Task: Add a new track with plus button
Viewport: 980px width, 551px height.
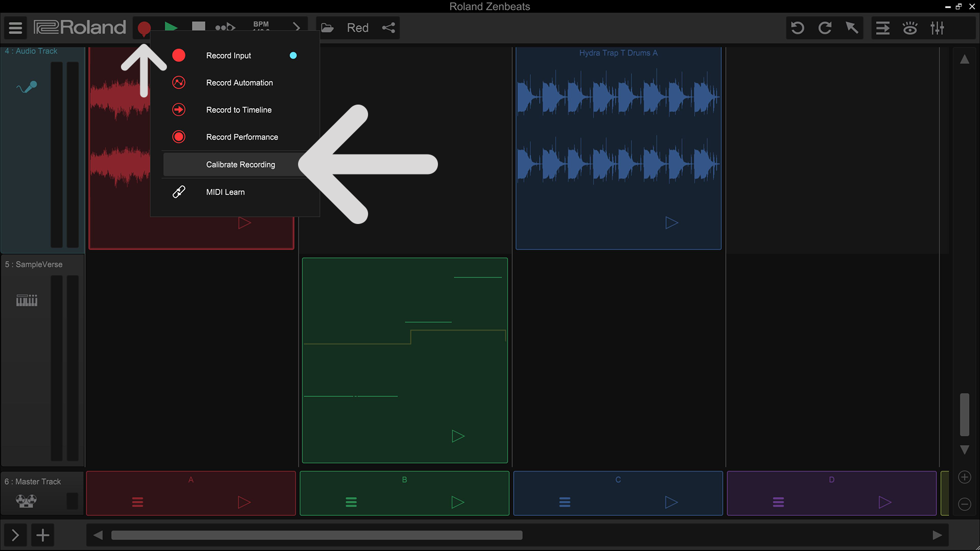Action: pyautogui.click(x=43, y=535)
